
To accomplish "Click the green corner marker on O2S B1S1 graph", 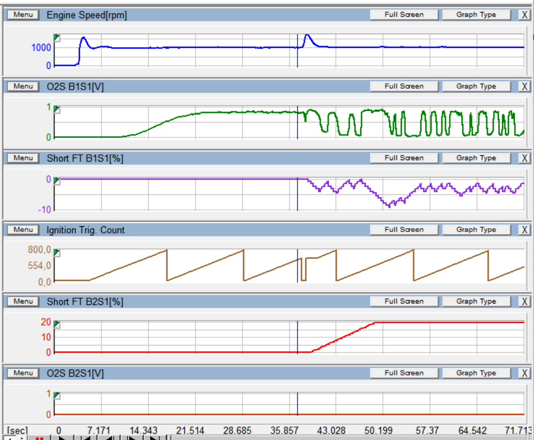I will (x=57, y=110).
